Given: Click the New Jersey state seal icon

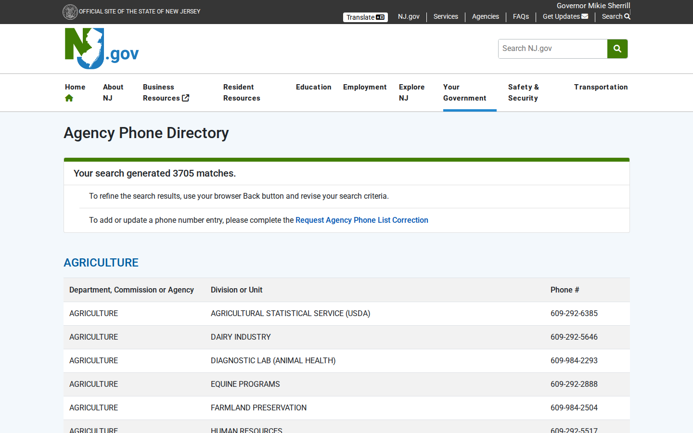Looking at the screenshot, I should pyautogui.click(x=70, y=12).
